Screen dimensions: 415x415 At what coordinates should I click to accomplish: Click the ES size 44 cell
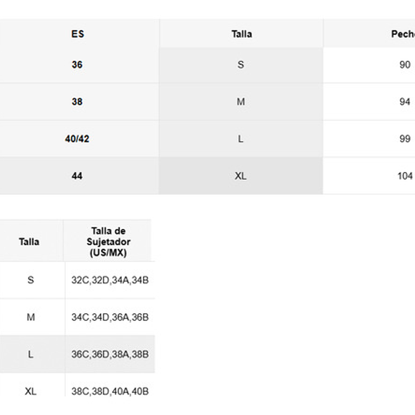[x=77, y=176]
